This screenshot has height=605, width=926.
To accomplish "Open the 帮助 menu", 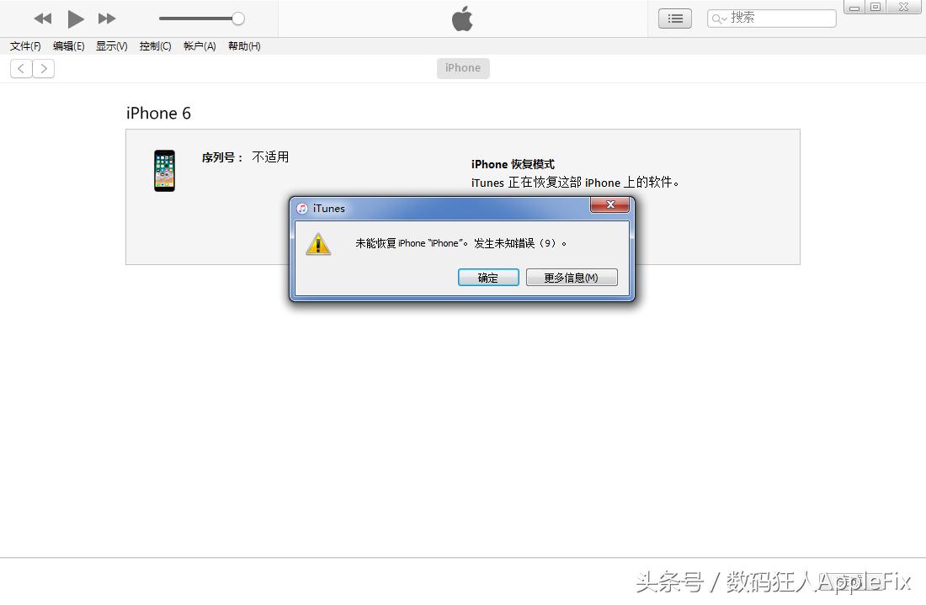I will click(x=243, y=46).
